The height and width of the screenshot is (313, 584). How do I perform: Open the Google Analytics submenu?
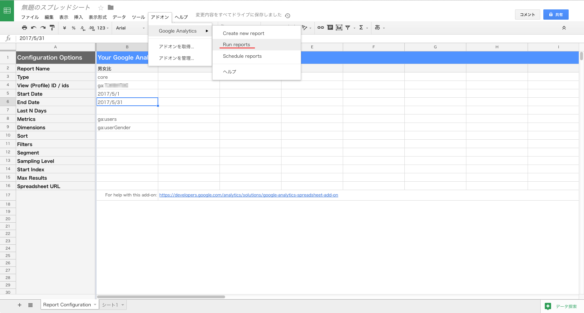(180, 31)
